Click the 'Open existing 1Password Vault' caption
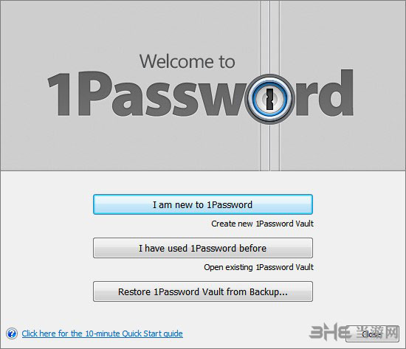This screenshot has height=349, width=406. [x=258, y=267]
